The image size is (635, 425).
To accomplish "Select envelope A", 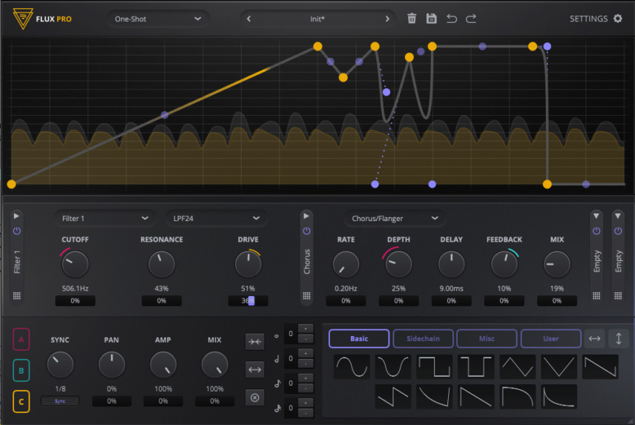I will 21,339.
